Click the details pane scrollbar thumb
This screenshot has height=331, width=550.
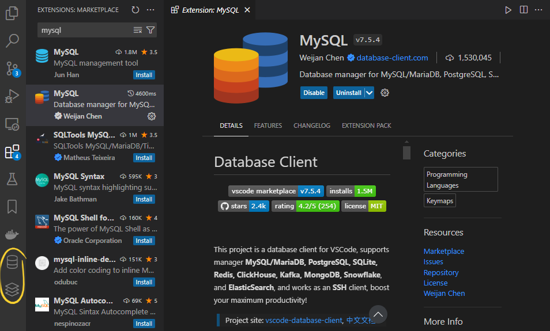[x=406, y=153]
